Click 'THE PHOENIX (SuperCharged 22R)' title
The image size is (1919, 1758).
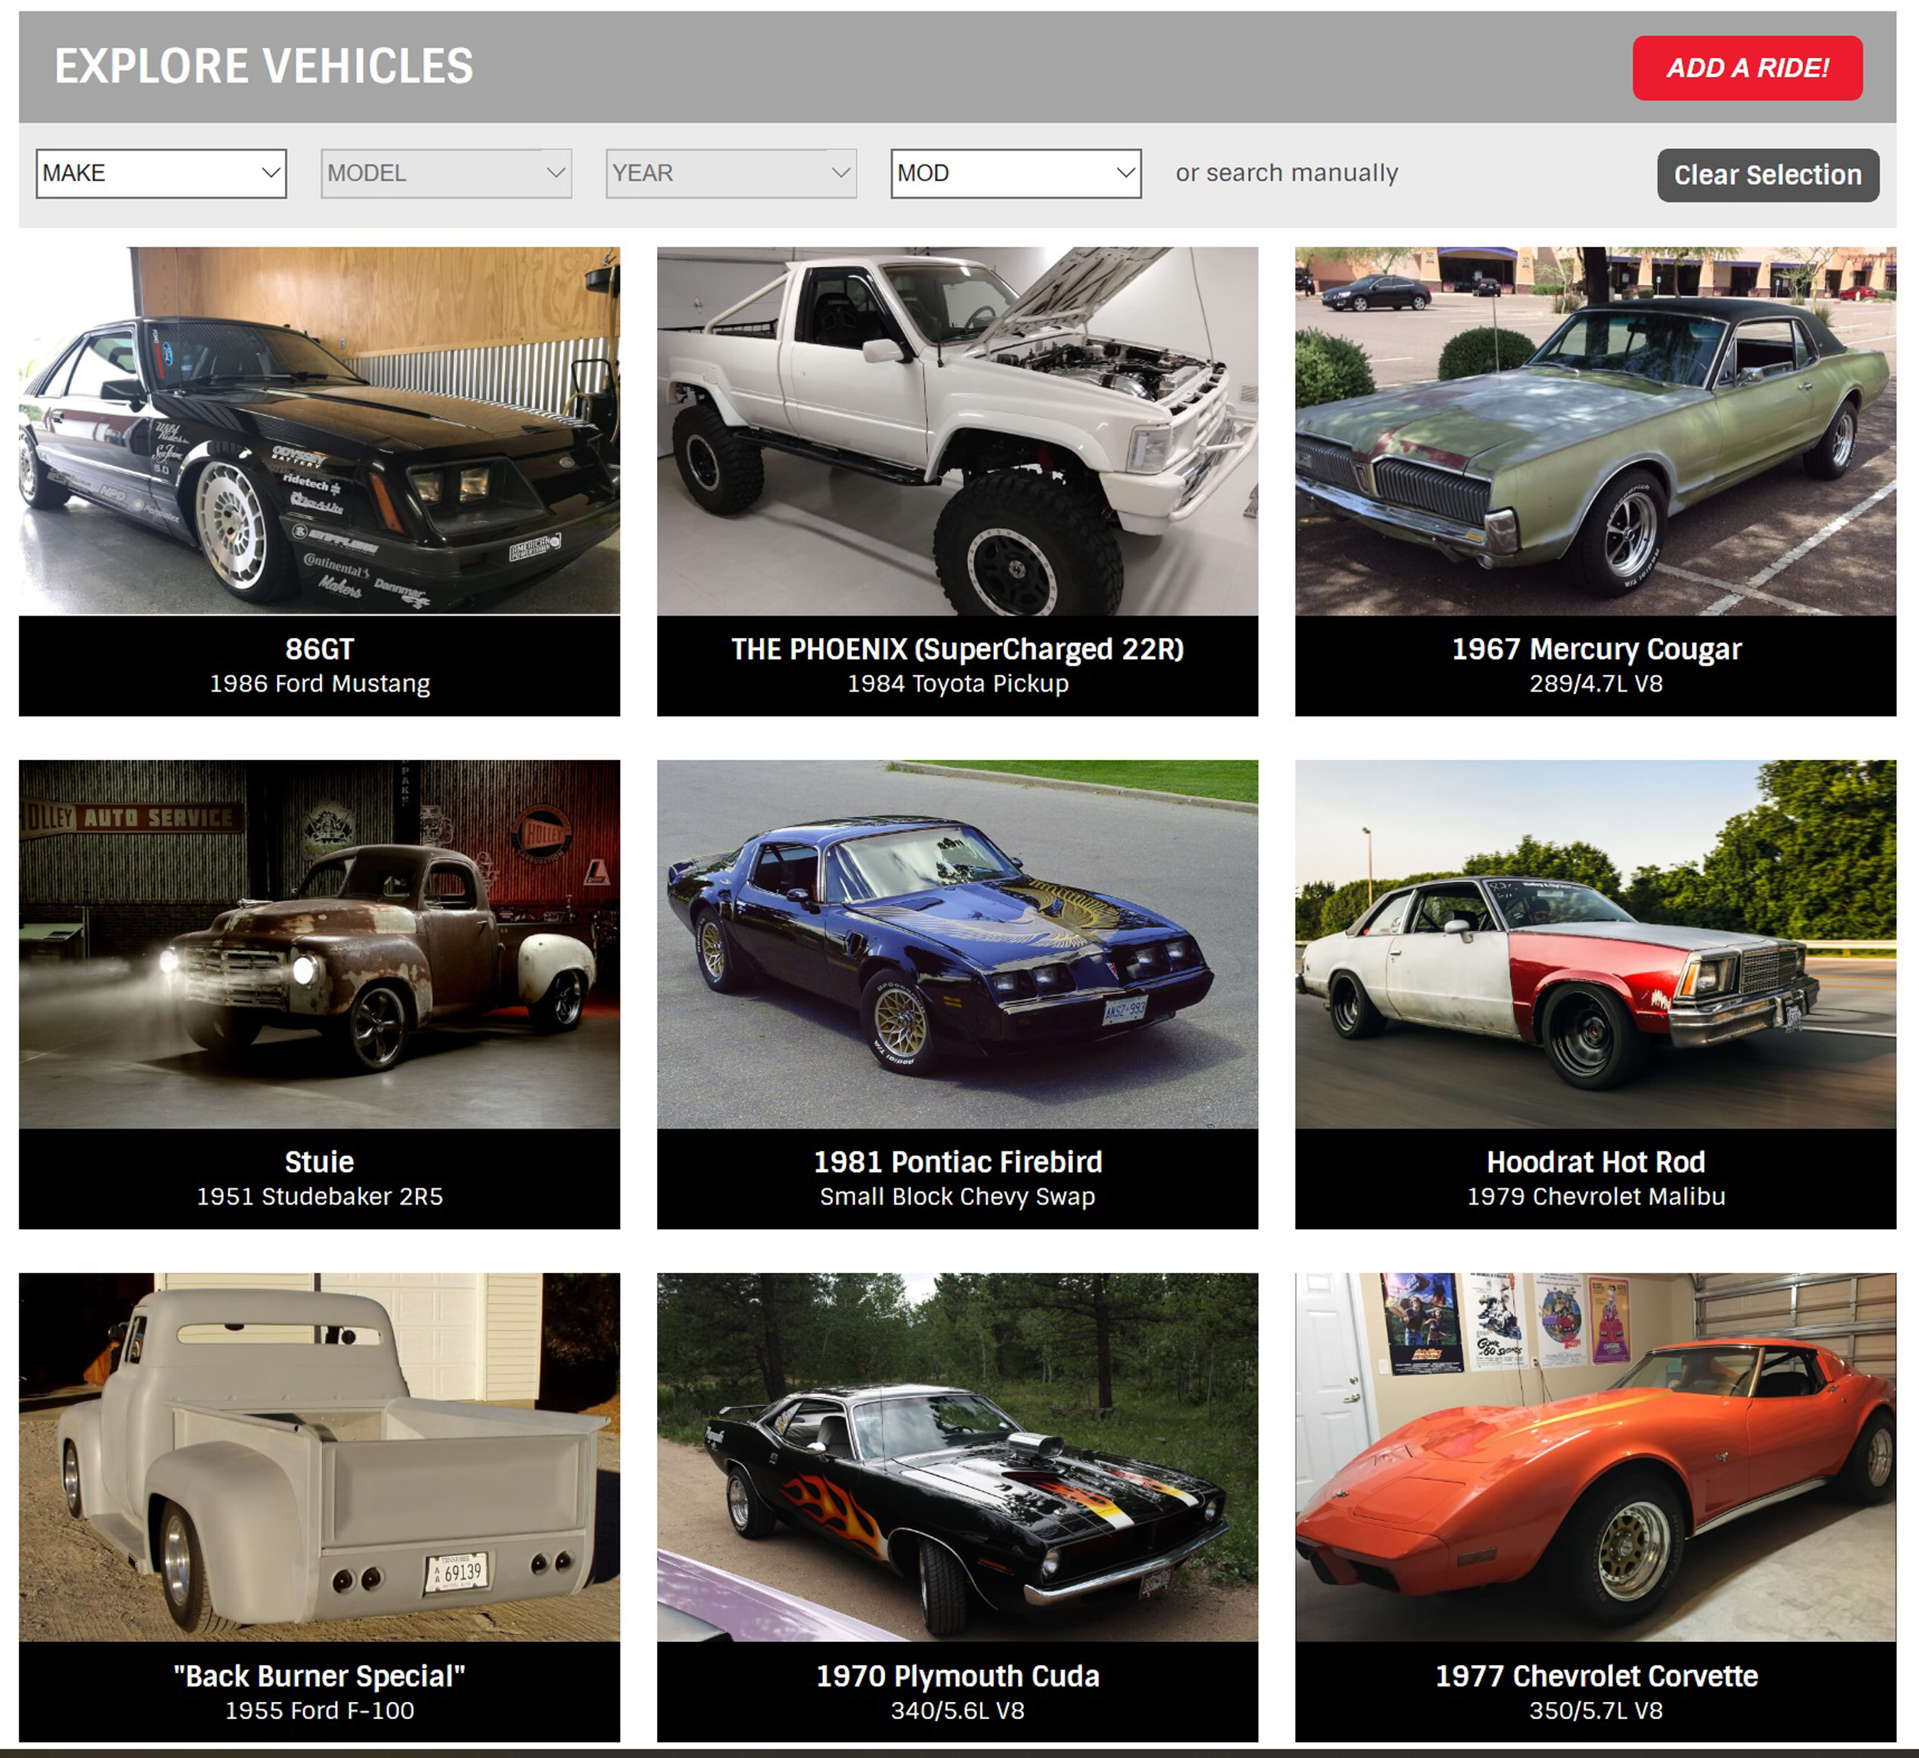(958, 649)
